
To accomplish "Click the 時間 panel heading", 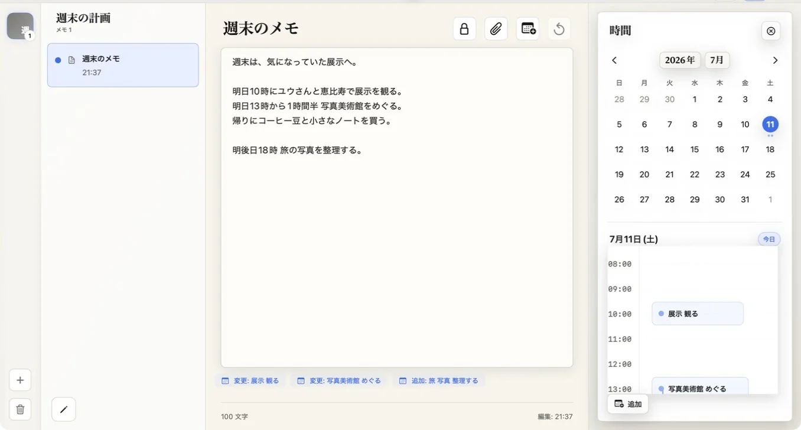I will [620, 31].
